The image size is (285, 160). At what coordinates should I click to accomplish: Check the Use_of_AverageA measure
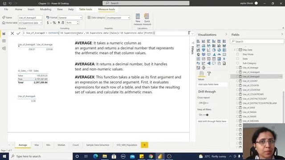coord(237,72)
